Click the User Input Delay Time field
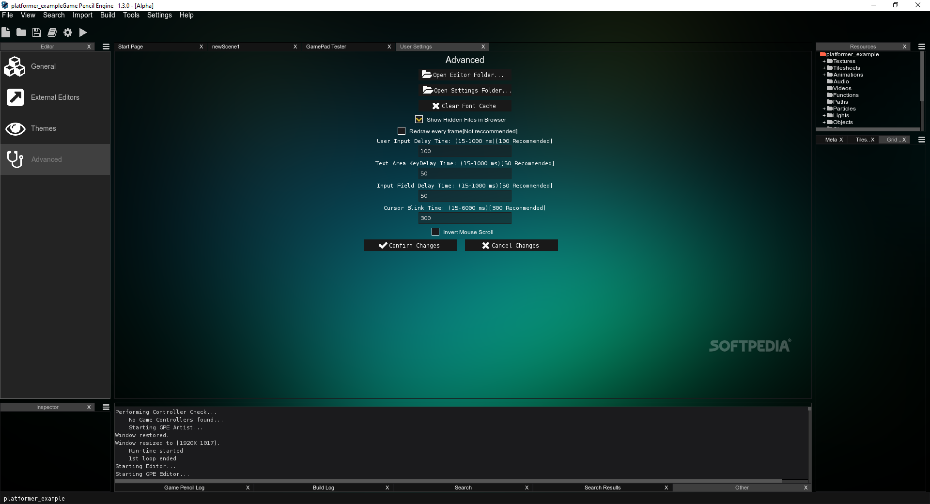930x504 pixels. pyautogui.click(x=465, y=151)
